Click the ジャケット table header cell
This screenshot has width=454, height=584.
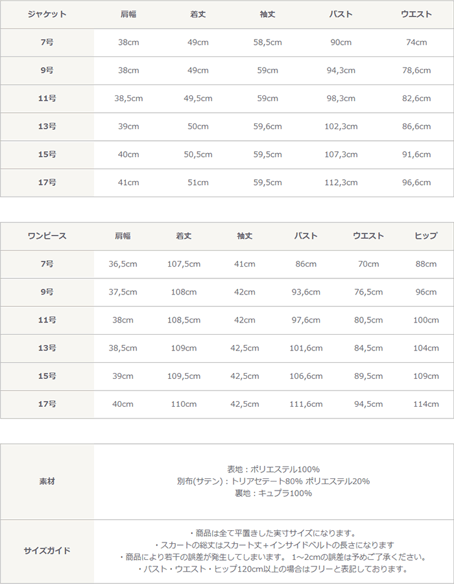pos(47,14)
